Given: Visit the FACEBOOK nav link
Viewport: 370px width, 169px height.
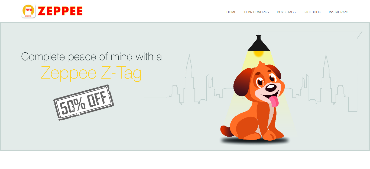Looking at the screenshot, I should pos(312,12).
